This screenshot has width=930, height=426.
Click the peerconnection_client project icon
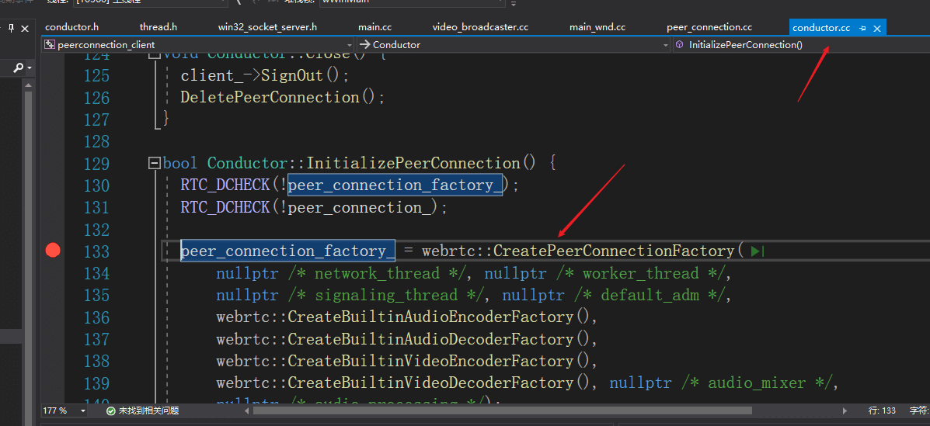click(x=50, y=44)
